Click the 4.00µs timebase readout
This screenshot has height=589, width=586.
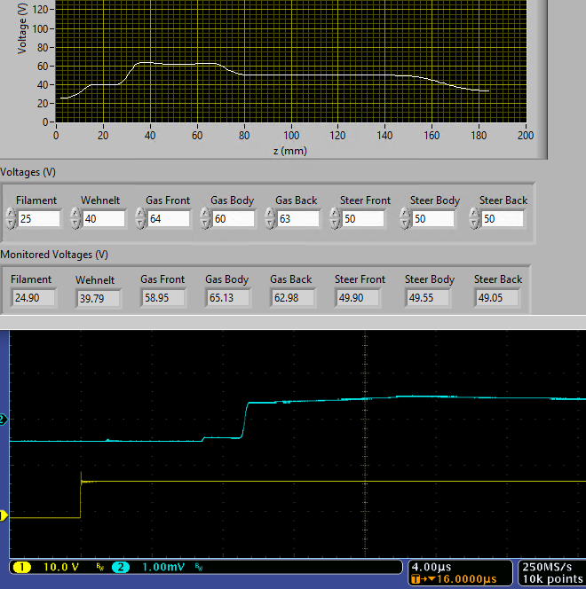coord(430,566)
